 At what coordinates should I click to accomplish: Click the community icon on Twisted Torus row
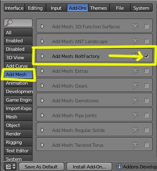135,145
